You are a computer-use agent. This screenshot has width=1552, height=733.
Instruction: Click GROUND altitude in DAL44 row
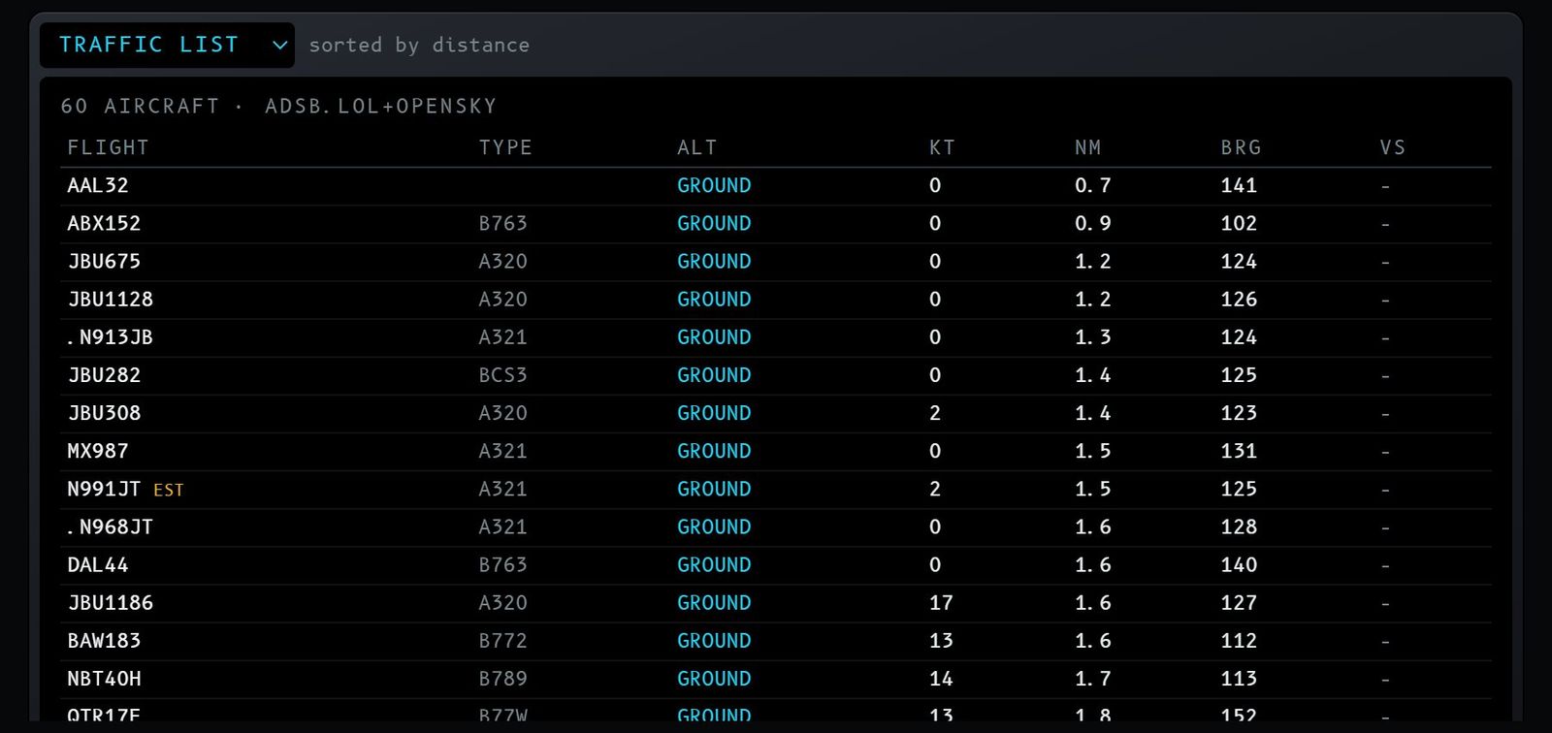click(x=714, y=565)
